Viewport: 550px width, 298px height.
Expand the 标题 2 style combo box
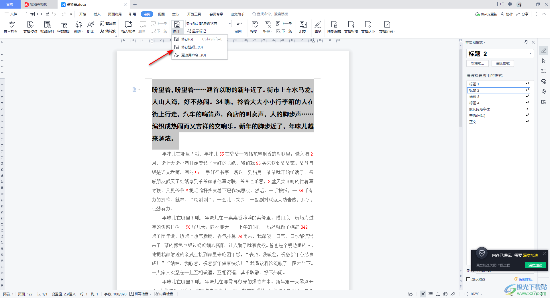pos(530,54)
